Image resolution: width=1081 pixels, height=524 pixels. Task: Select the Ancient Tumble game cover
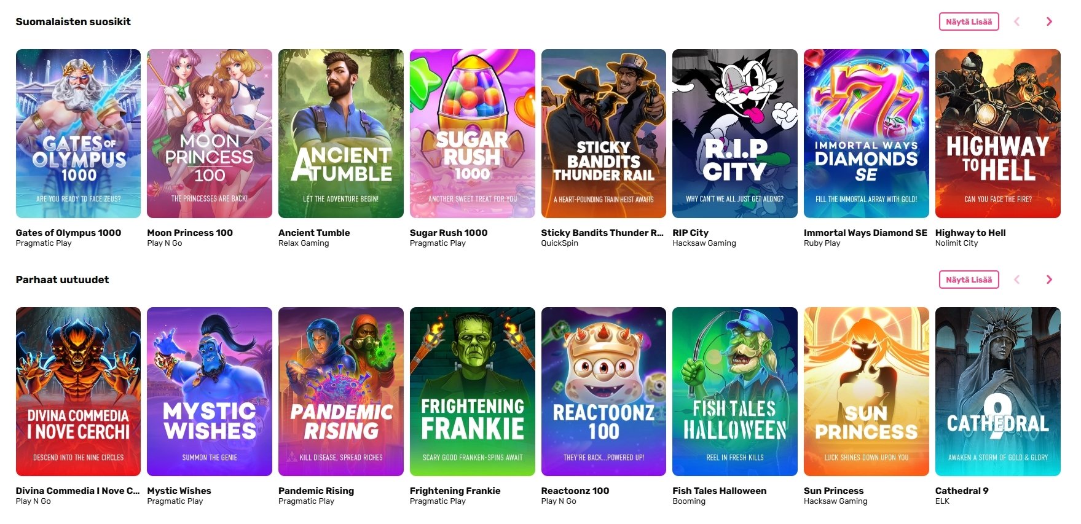[341, 133]
